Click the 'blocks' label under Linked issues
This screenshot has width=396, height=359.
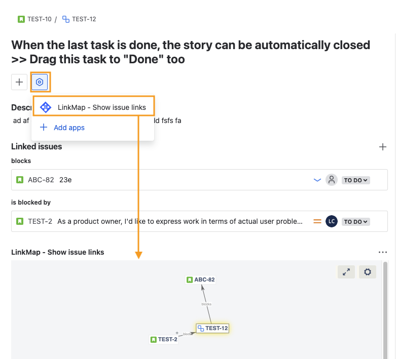[x=21, y=161]
